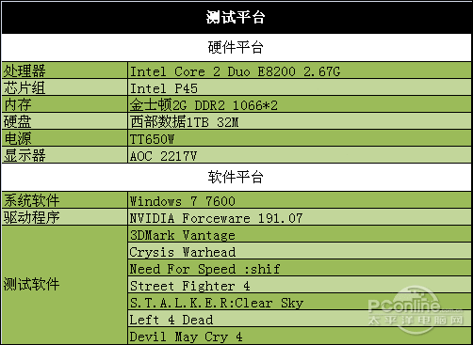The image size is (473, 345).
Task: Click the Windows 7 7600 cell
Action: [x=300, y=200]
